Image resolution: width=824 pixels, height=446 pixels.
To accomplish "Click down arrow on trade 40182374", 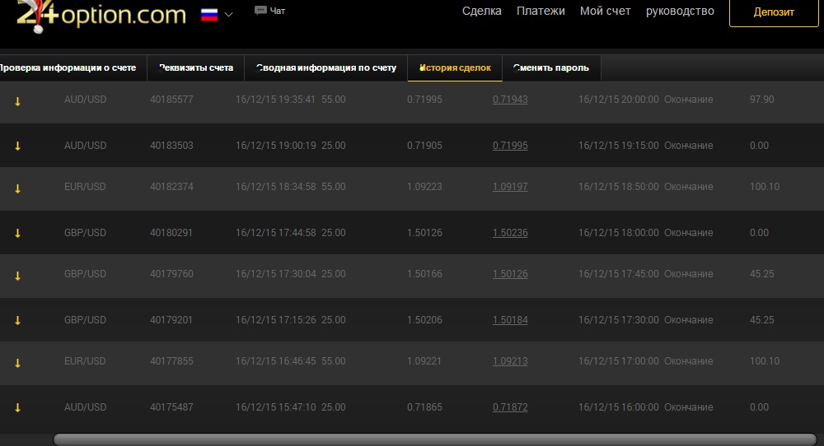I will click(17, 188).
